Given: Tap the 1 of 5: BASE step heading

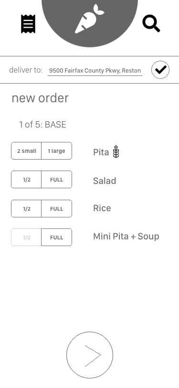Looking at the screenshot, I should (x=42, y=124).
